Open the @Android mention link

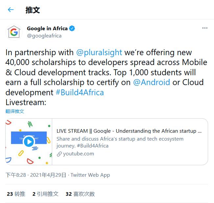(152, 82)
